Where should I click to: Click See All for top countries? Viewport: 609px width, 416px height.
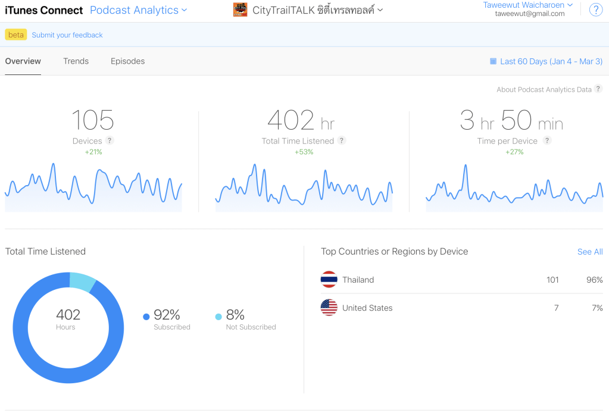(589, 252)
